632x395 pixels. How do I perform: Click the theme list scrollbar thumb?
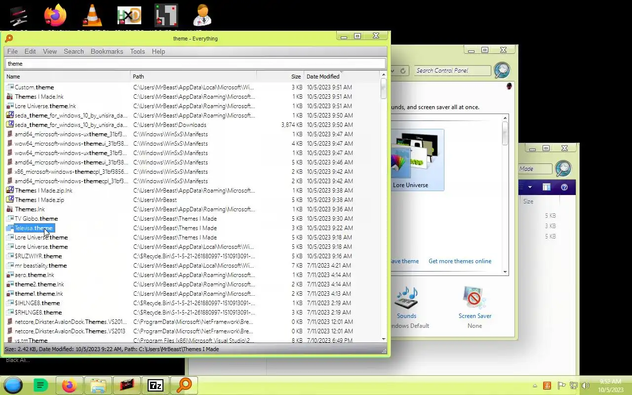tap(505, 133)
